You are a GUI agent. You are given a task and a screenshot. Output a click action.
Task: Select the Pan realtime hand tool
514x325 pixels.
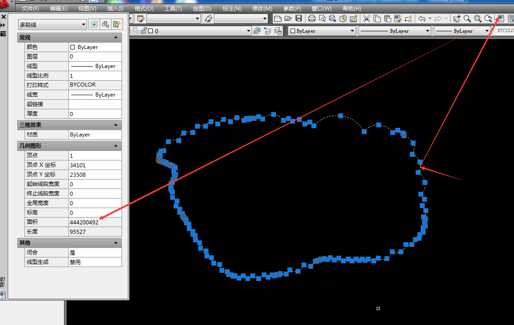(456, 19)
